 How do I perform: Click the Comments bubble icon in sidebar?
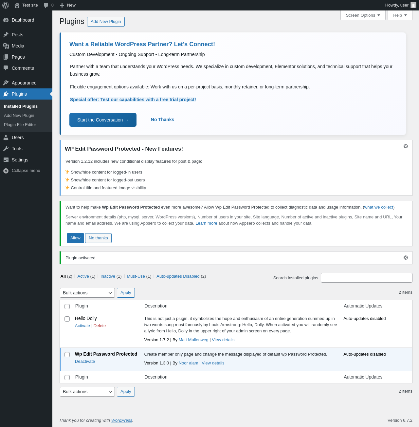tap(6, 68)
